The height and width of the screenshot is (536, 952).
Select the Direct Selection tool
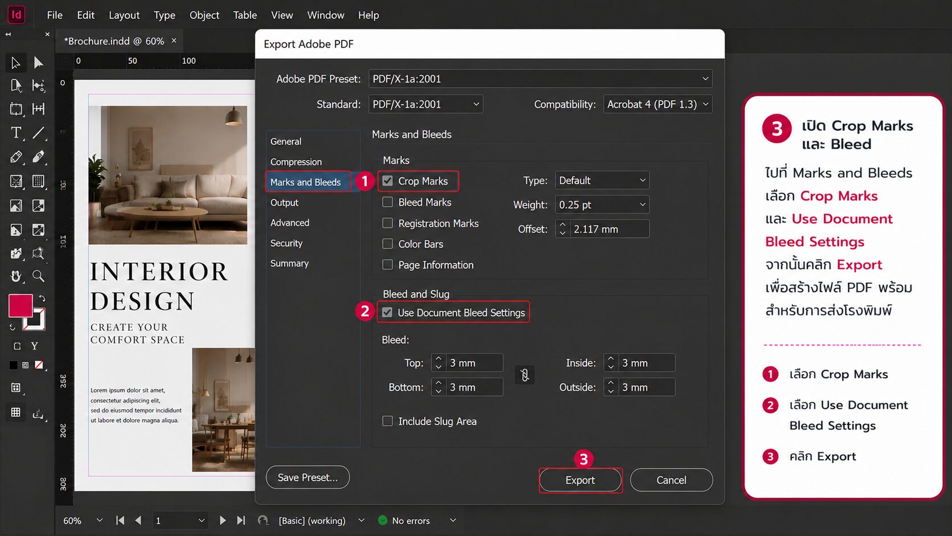coord(38,63)
